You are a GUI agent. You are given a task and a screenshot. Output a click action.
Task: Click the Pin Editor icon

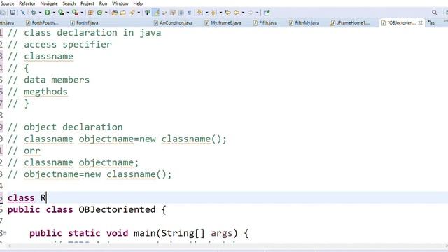pyautogui.click(x=267, y=13)
